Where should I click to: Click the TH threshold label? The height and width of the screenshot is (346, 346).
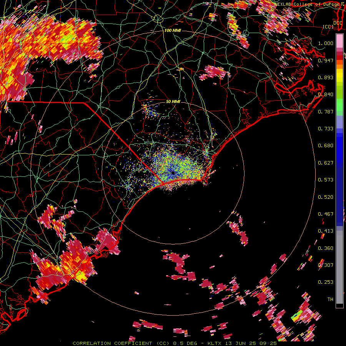pos(330,299)
